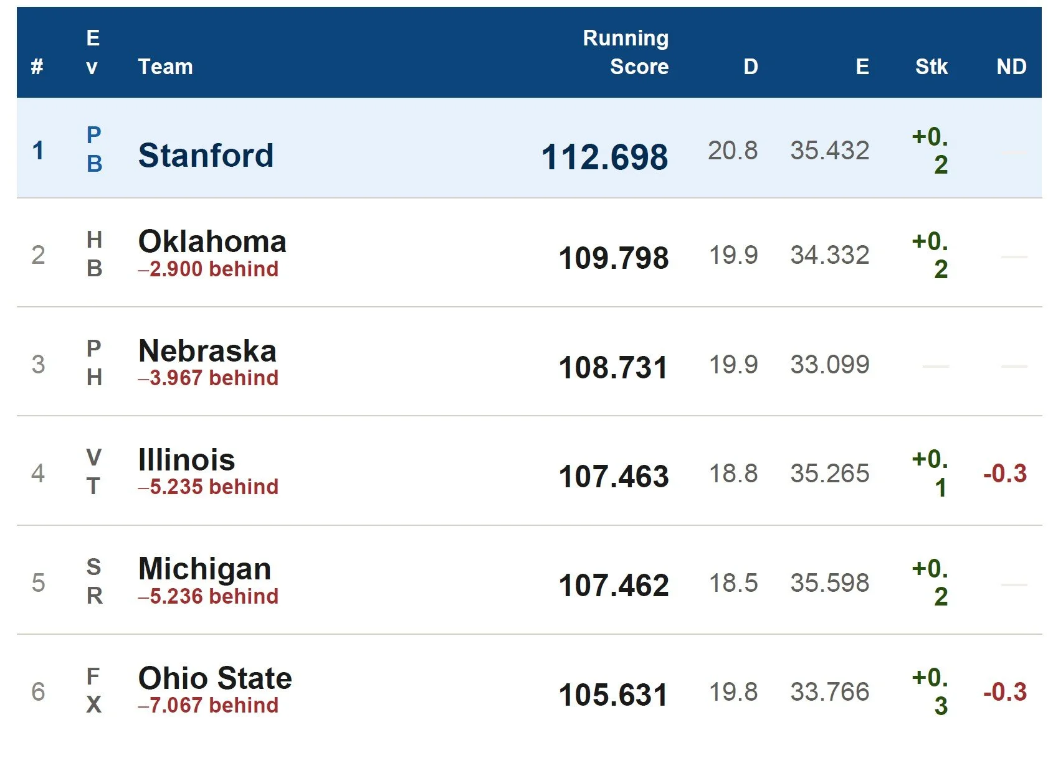
Task: Click Ohio State's FX event indicator
Action: pyautogui.click(x=93, y=691)
